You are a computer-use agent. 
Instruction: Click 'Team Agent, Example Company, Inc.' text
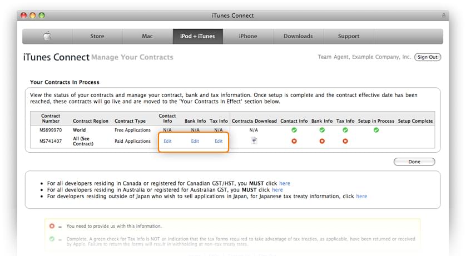(364, 57)
